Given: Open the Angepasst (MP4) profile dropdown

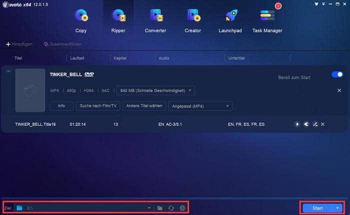Looking at the screenshot, I should tap(200, 106).
